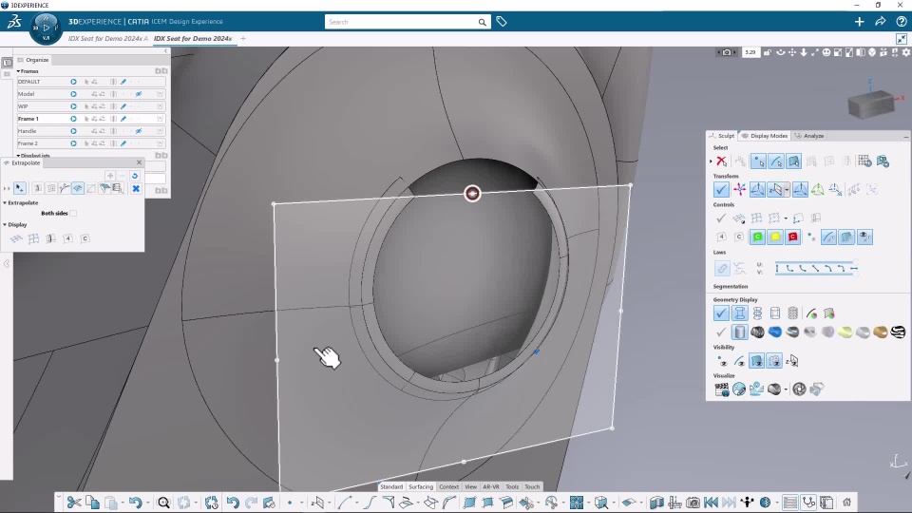Click the share arrow icon in top bar
Viewport: 912px width, 513px height.
tap(880, 22)
